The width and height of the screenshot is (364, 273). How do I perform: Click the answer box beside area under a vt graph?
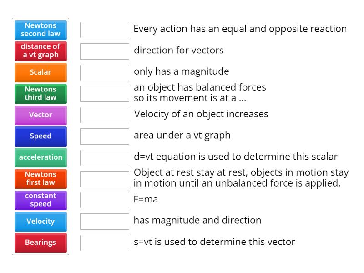104,136
